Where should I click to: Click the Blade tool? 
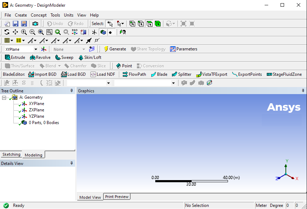159,74
